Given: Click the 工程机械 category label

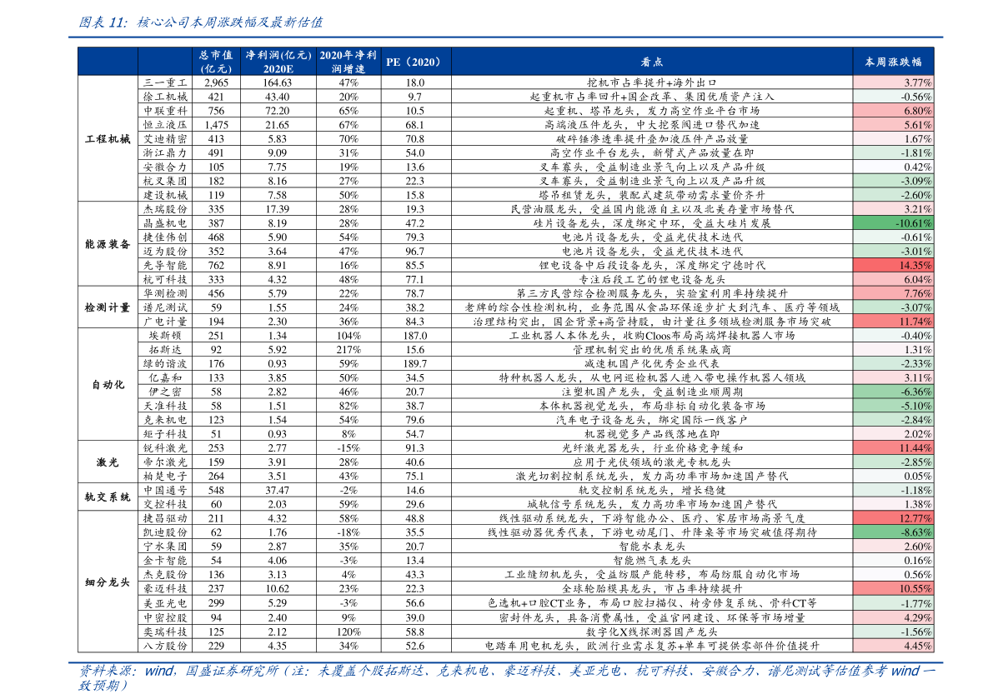Looking at the screenshot, I should [x=108, y=139].
